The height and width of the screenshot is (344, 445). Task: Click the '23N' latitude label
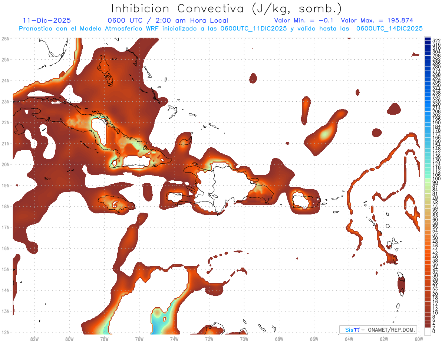(x=6, y=101)
